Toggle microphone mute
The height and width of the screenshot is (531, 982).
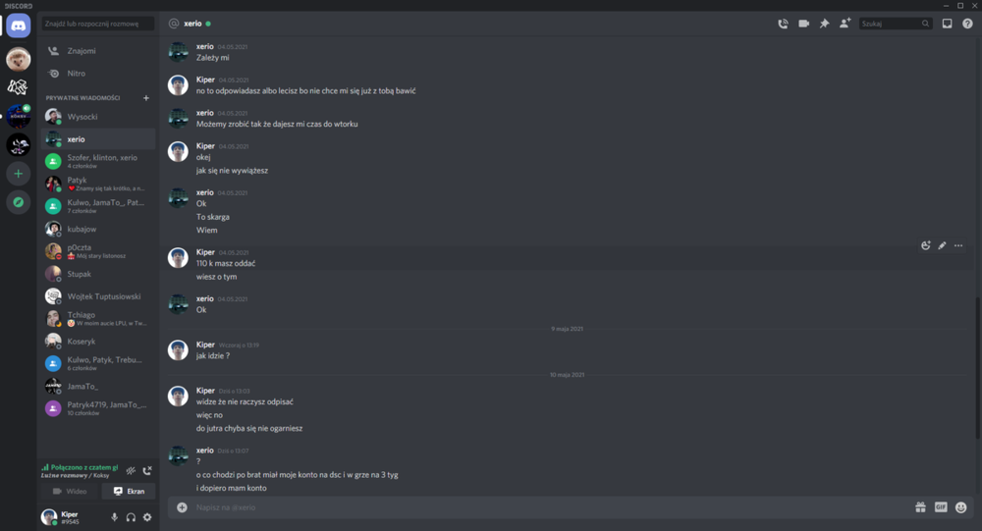pyautogui.click(x=114, y=517)
